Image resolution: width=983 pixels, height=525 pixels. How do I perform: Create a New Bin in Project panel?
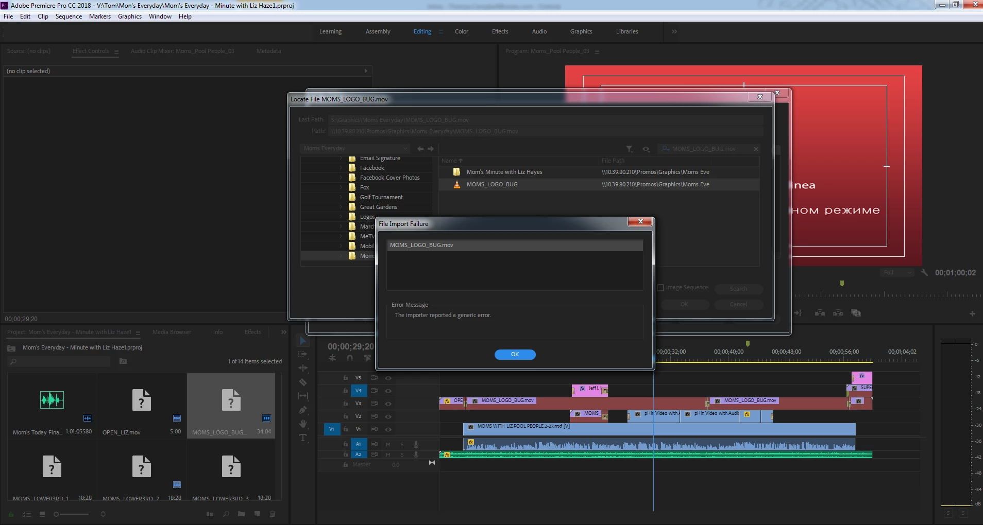[x=241, y=514]
